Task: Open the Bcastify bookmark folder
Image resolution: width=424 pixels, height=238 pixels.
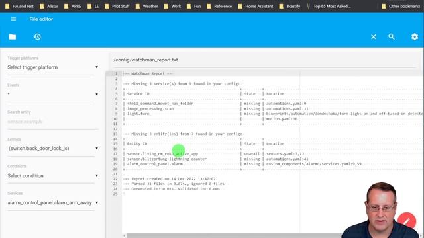Action: coord(290,6)
